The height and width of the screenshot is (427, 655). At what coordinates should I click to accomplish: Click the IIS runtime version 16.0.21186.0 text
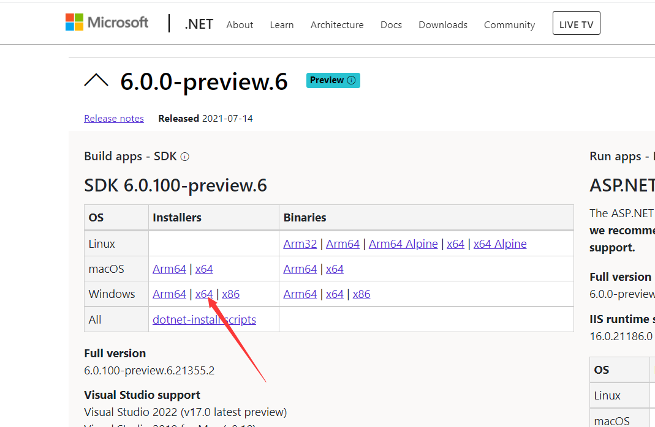pyautogui.click(x=621, y=336)
